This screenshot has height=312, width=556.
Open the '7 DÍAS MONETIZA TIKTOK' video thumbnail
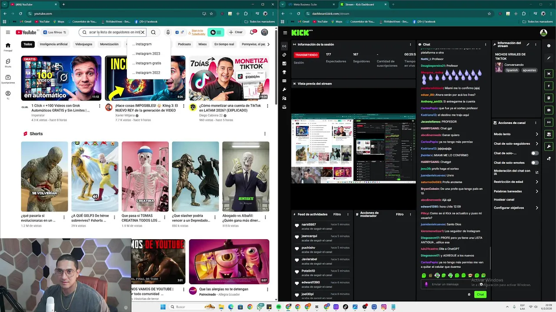pyautogui.click(x=229, y=78)
